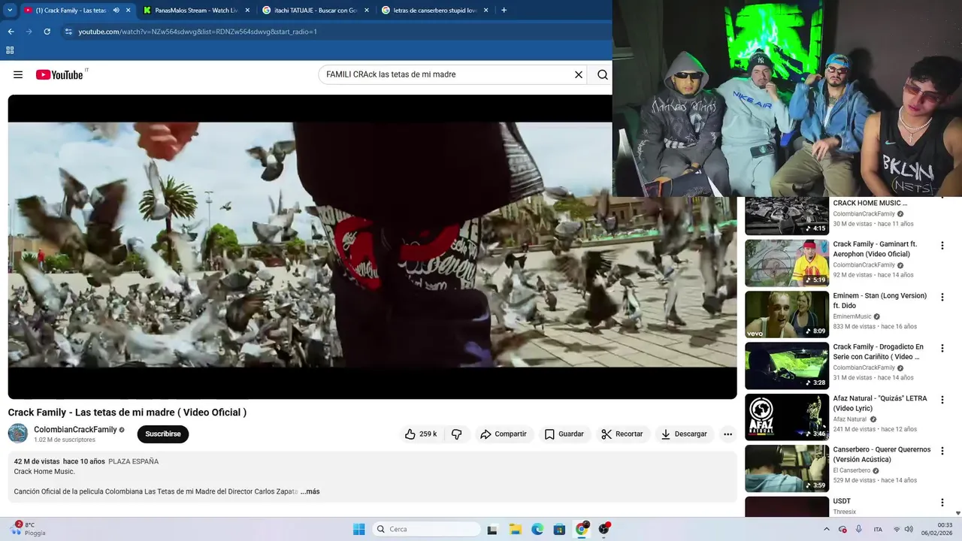The height and width of the screenshot is (541, 962).
Task: Go back with the browser back arrow
Action: click(11, 32)
